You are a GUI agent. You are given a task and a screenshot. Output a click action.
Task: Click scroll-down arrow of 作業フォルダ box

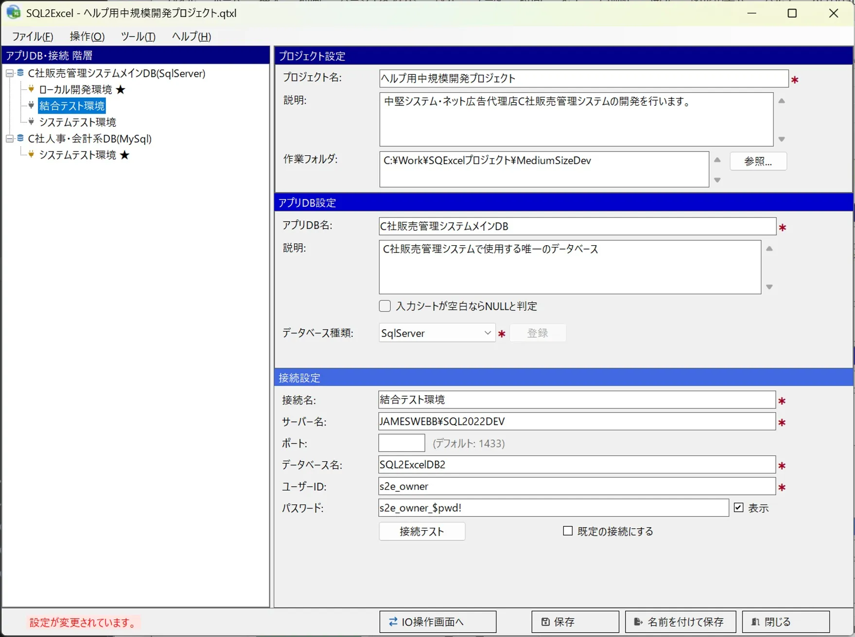click(x=717, y=180)
